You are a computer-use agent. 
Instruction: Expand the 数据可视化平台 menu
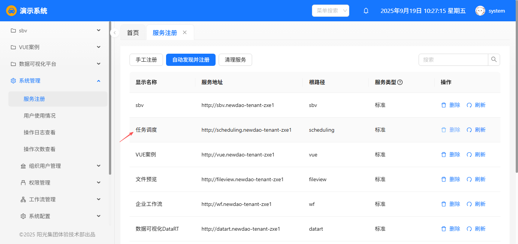[56, 64]
